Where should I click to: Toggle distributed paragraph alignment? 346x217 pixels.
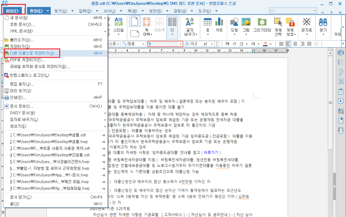[x=309, y=44]
